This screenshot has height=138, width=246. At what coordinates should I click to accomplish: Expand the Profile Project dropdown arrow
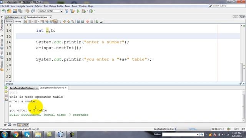tap(95, 11)
